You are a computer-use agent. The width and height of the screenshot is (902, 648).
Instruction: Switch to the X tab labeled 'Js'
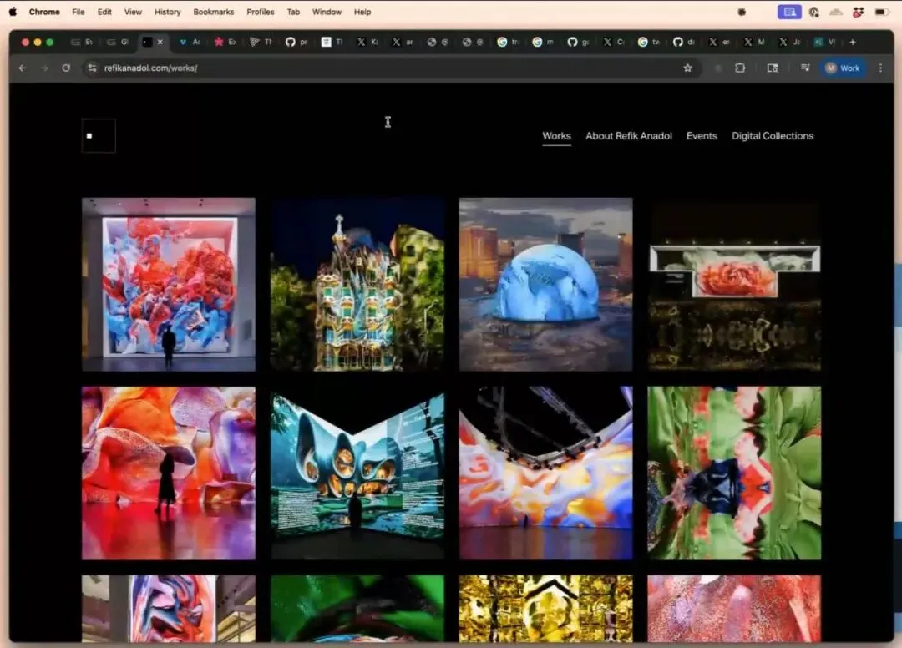click(789, 42)
